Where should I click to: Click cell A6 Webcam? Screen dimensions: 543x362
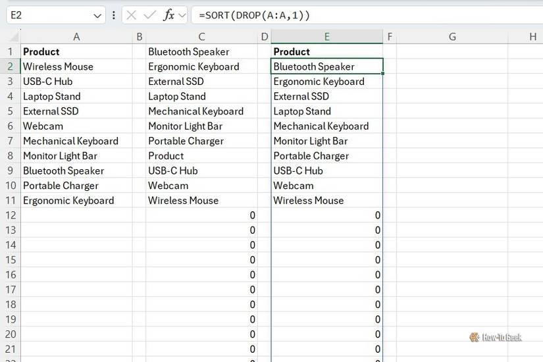point(76,126)
